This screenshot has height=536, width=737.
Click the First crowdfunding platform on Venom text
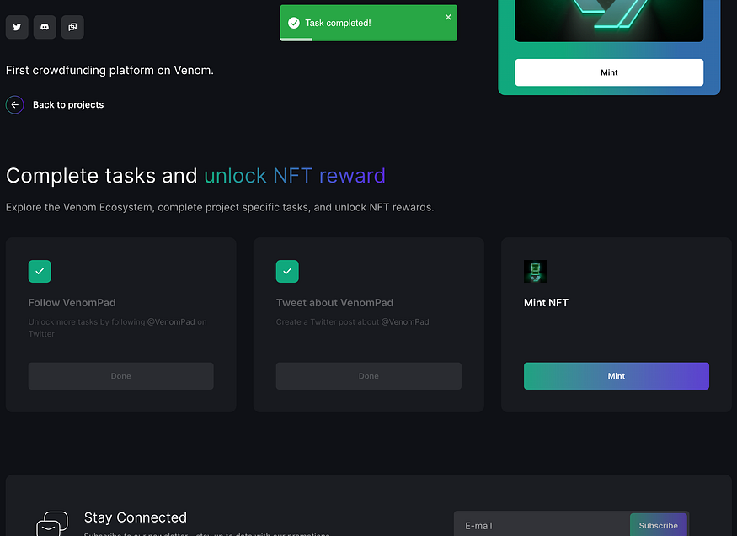pos(109,71)
